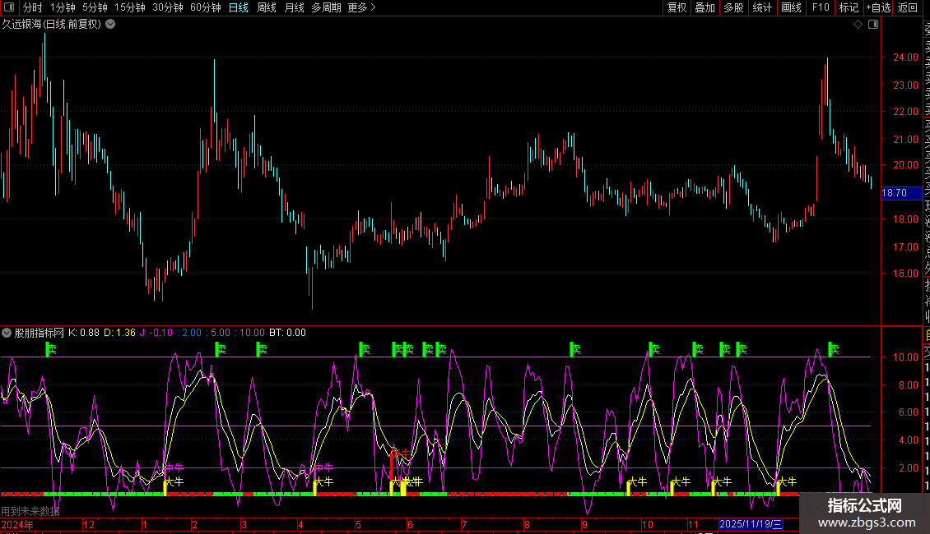Viewport: 930px width, 534px height.
Task: Switch to 日线 daily period
Action: coord(239,8)
